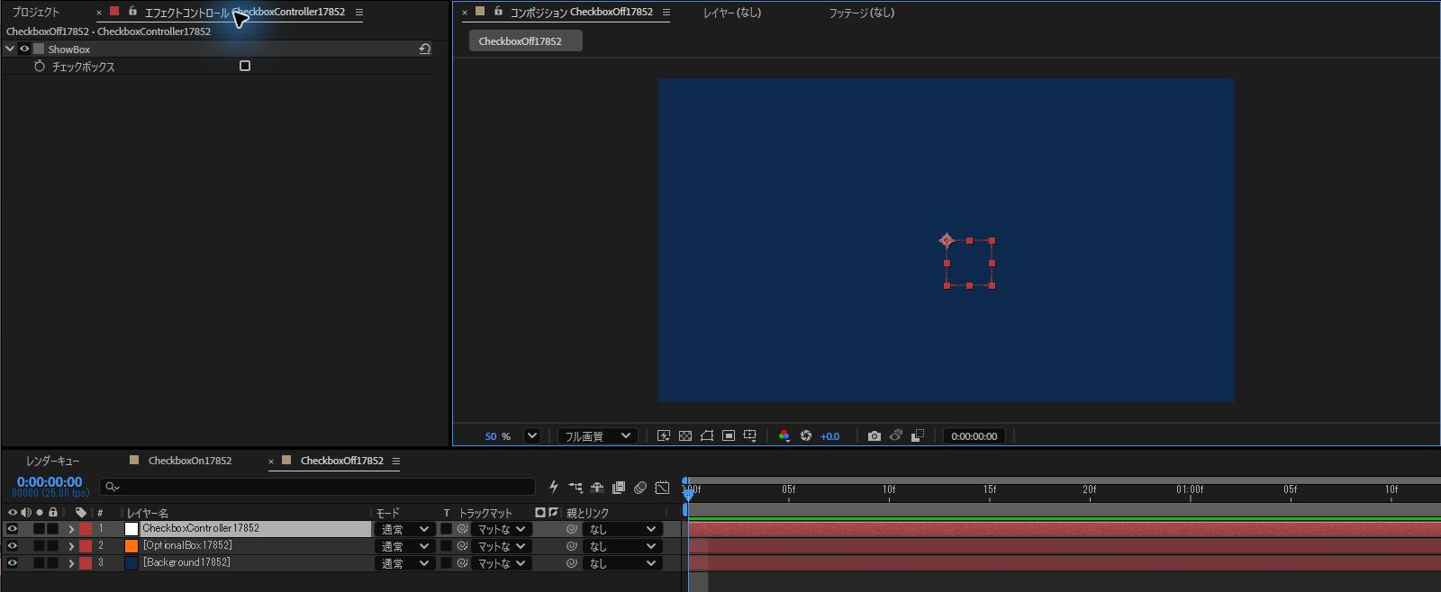The image size is (1441, 592).
Task: Expand the [OptionalBox17852] layer properties
Action: click(71, 546)
